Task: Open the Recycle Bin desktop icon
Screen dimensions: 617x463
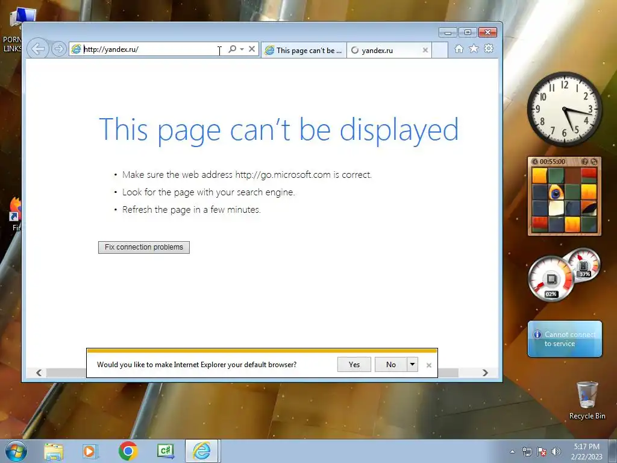Action: pos(587,400)
